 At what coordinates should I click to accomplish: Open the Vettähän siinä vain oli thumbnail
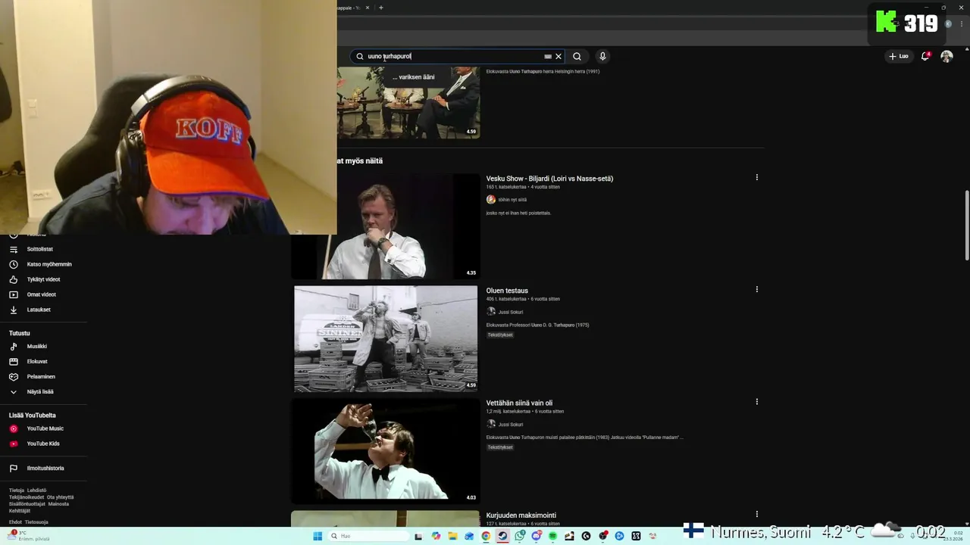click(x=386, y=450)
